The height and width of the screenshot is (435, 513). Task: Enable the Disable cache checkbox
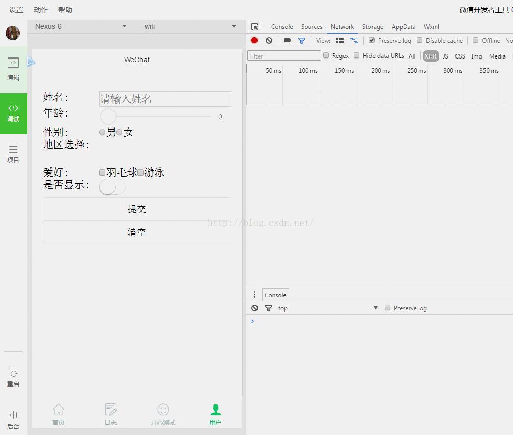(419, 40)
